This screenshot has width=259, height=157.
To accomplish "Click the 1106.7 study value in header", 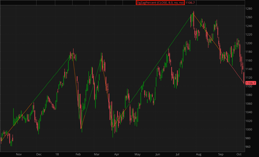I will tap(191, 3).
